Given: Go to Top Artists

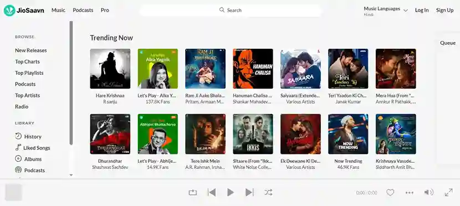Looking at the screenshot, I should click(27, 95).
